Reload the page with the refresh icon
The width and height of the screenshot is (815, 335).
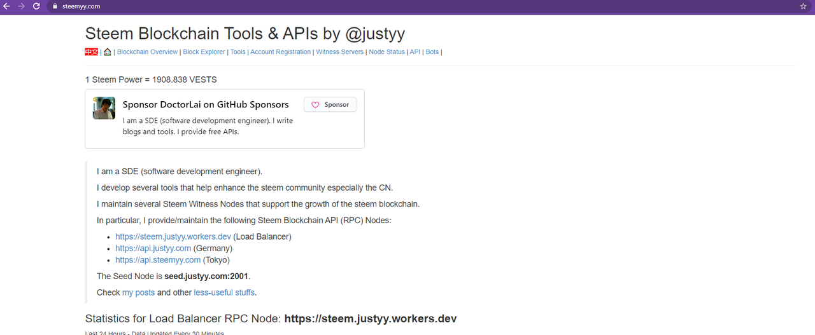pyautogui.click(x=36, y=6)
